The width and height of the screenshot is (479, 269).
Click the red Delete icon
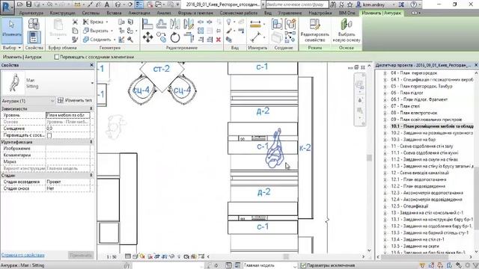tap(219, 40)
